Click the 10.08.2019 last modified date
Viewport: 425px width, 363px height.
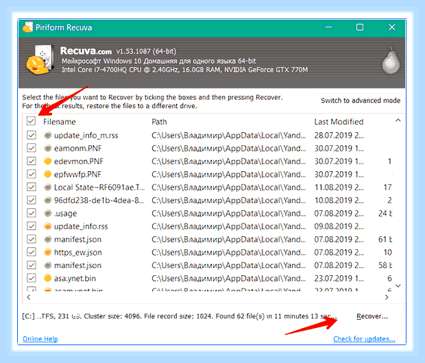(339, 200)
